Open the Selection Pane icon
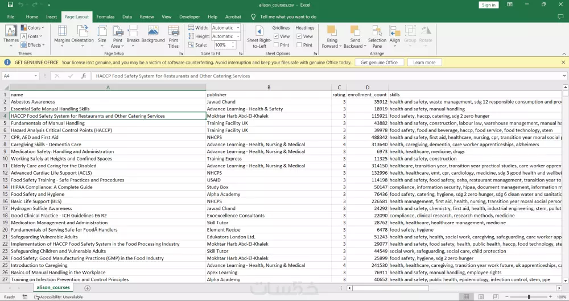The width and height of the screenshot is (569, 301). click(377, 32)
